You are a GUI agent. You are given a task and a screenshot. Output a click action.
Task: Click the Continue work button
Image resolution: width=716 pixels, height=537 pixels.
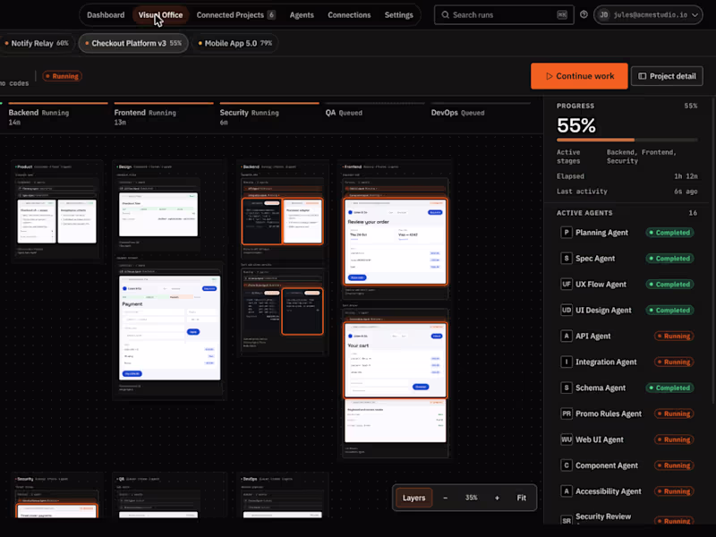coord(579,76)
